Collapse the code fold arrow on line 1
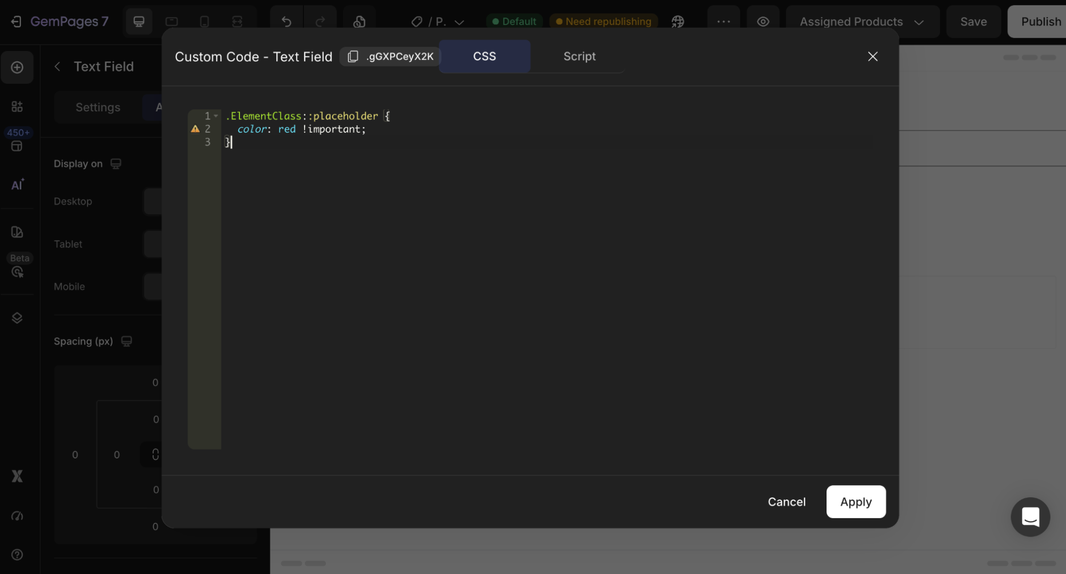Viewport: 1066px width, 574px height. coord(216,116)
